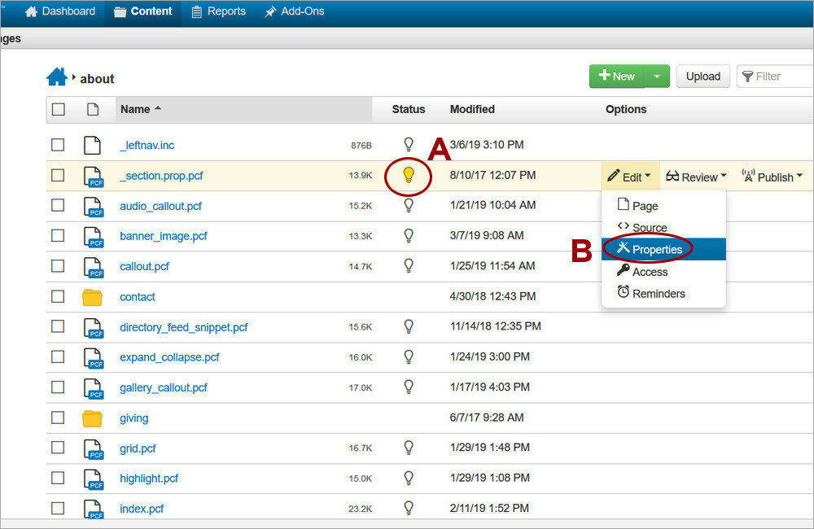Viewport: 814px width, 529px height.
Task: Open the Review dropdown
Action: click(x=696, y=177)
